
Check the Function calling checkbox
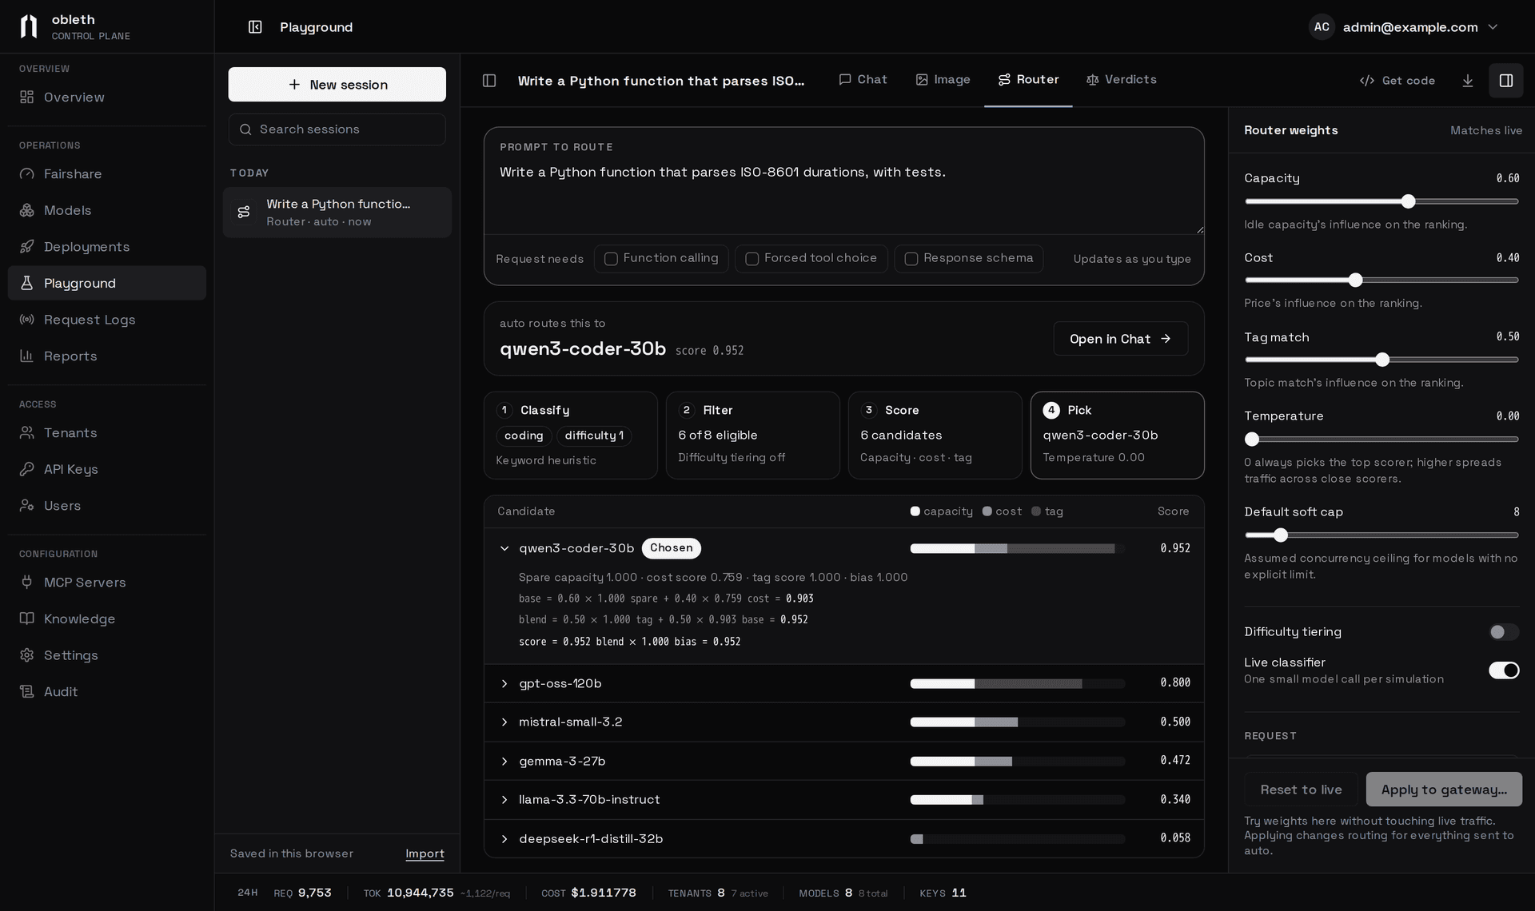click(x=612, y=259)
